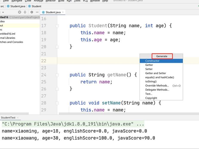Viewport: 199px width, 149px height.
Task: Hide the Project panel with minimize icon
Action: tap(37, 12)
